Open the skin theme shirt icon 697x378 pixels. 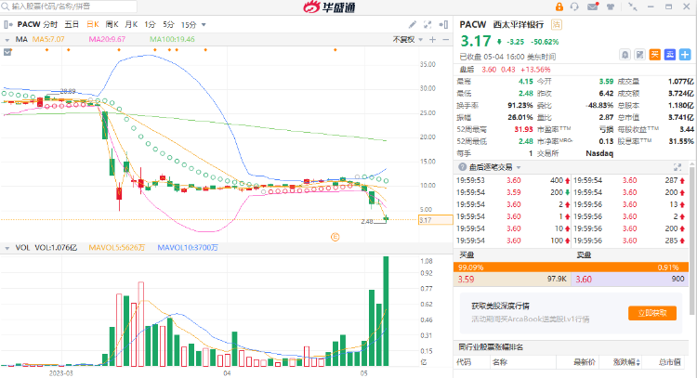click(x=611, y=7)
